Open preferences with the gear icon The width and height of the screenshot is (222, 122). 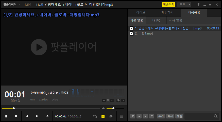[x=111, y=116]
